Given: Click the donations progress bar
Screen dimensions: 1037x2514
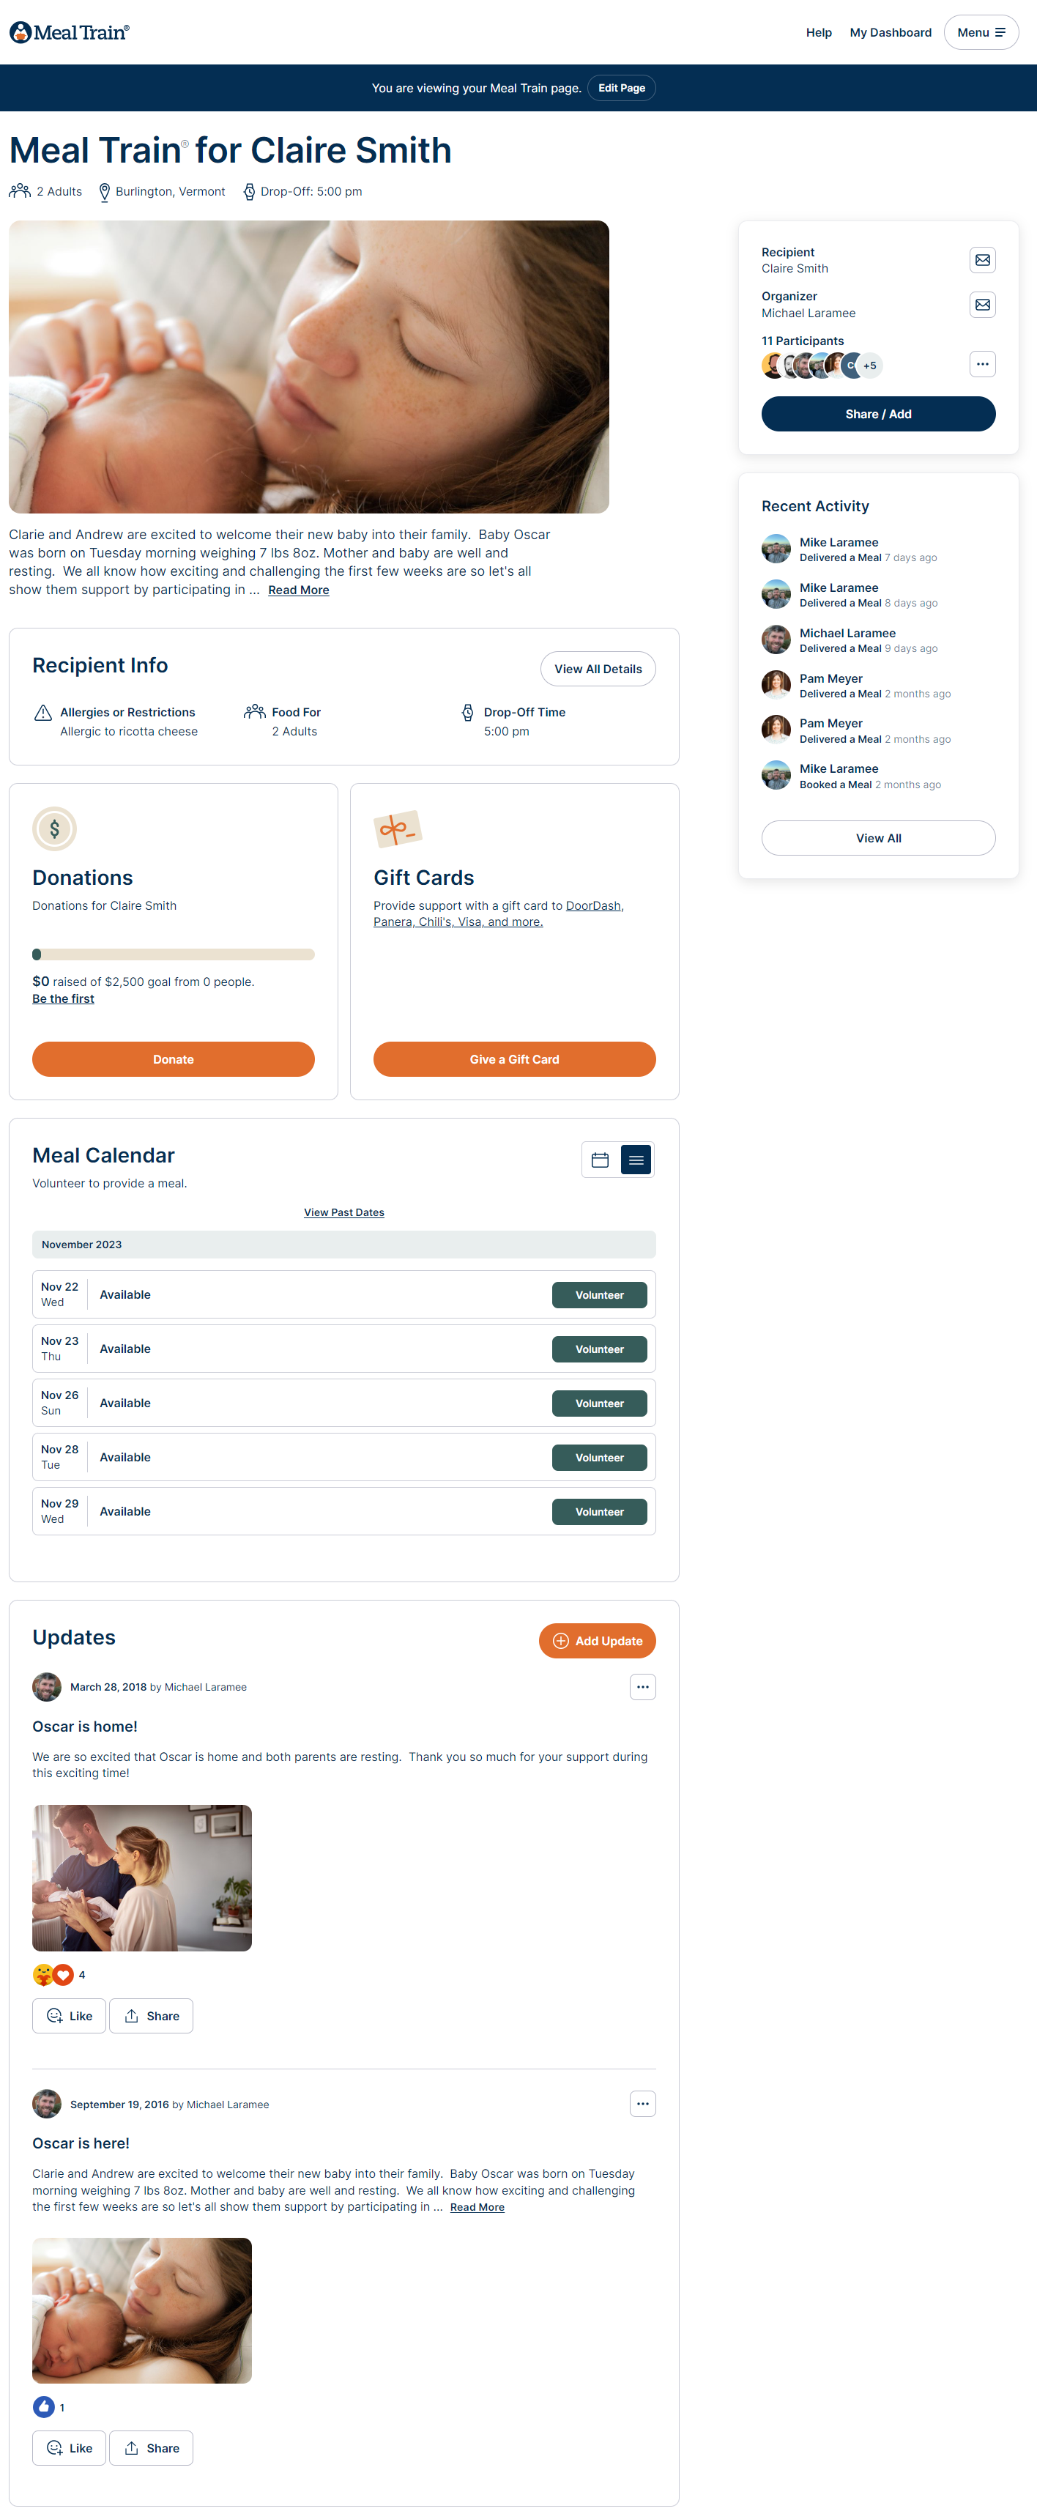Looking at the screenshot, I should [174, 954].
